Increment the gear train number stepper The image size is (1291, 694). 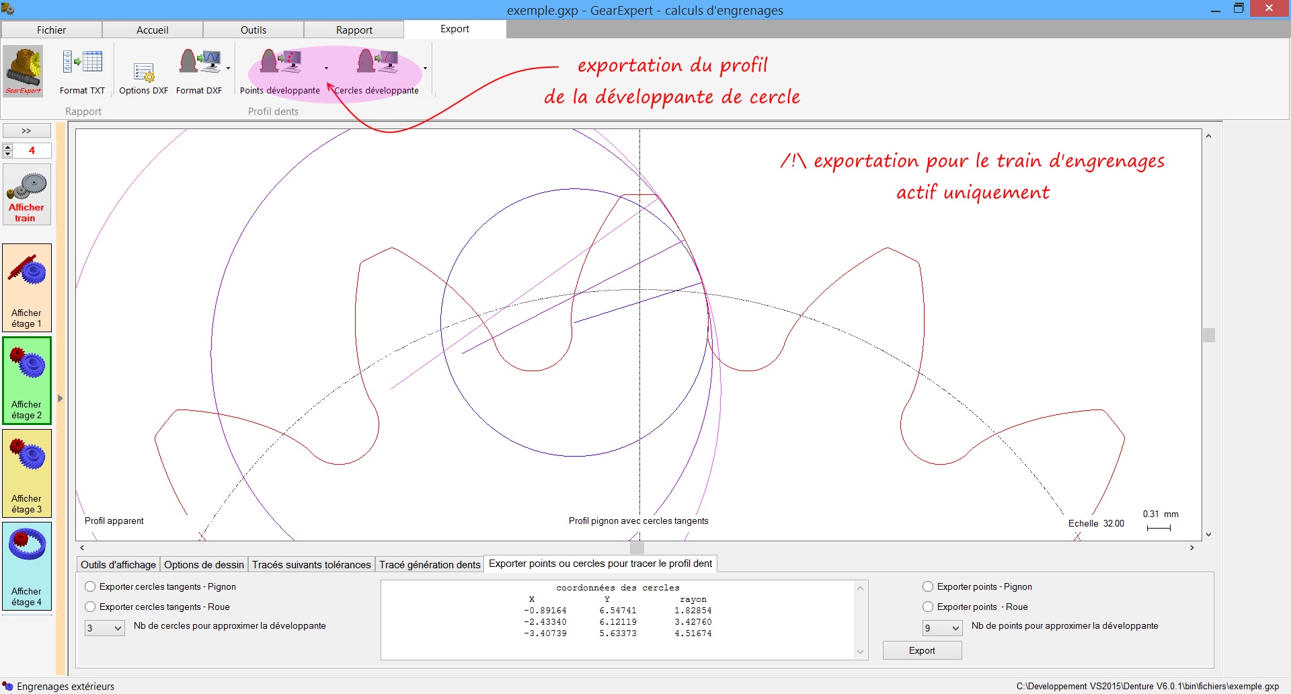pos(8,147)
